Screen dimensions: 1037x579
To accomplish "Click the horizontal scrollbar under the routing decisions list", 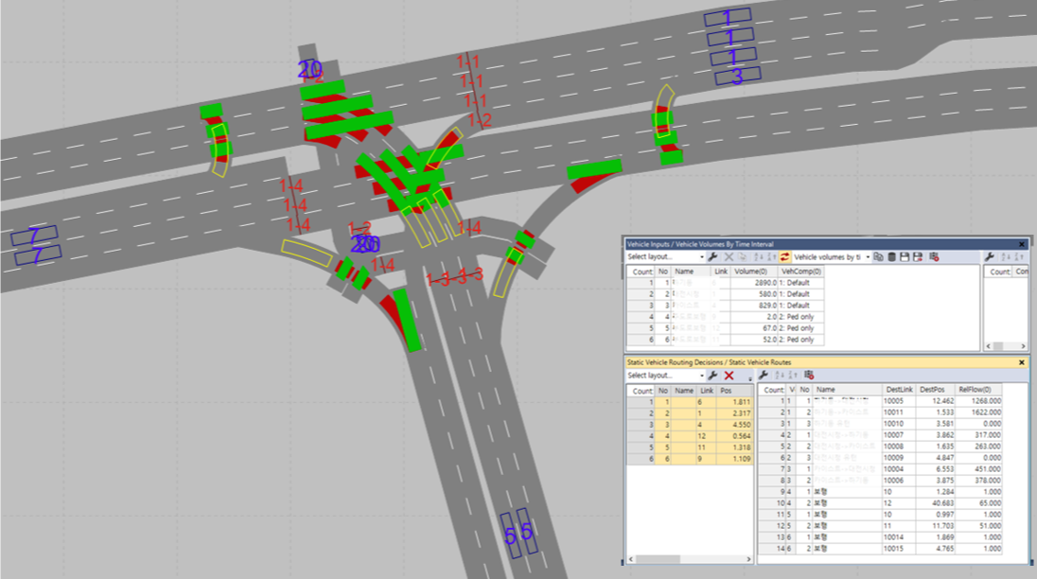I will (689, 559).
